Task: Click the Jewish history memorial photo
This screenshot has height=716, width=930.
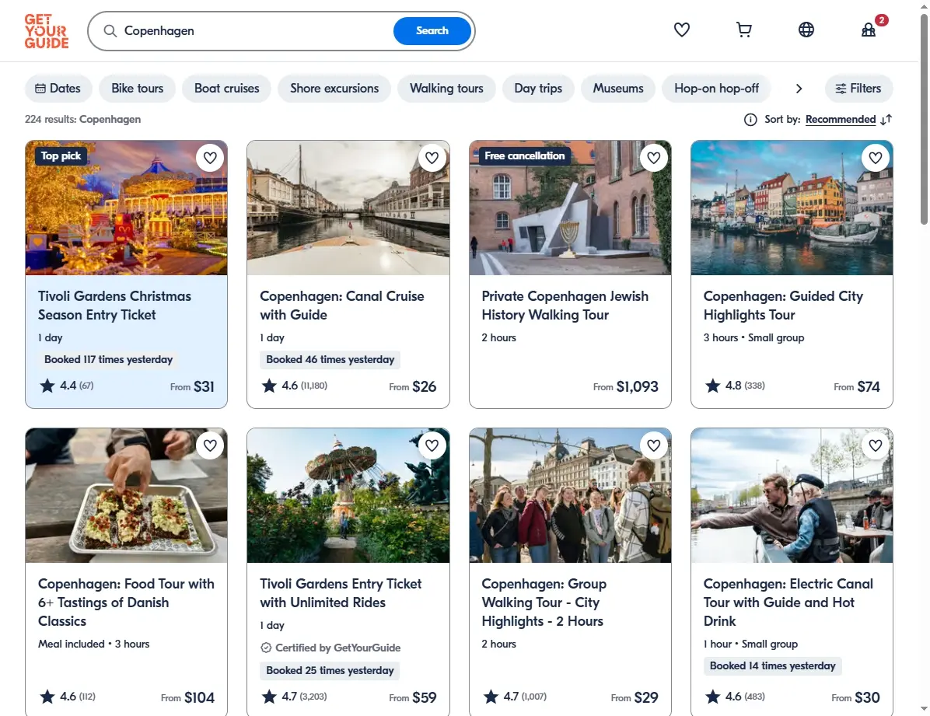Action: point(570,208)
